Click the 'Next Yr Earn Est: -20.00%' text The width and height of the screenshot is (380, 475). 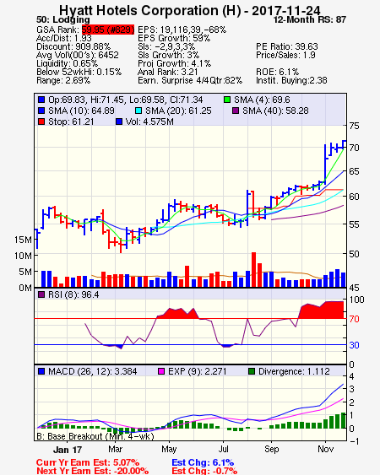tap(93, 471)
